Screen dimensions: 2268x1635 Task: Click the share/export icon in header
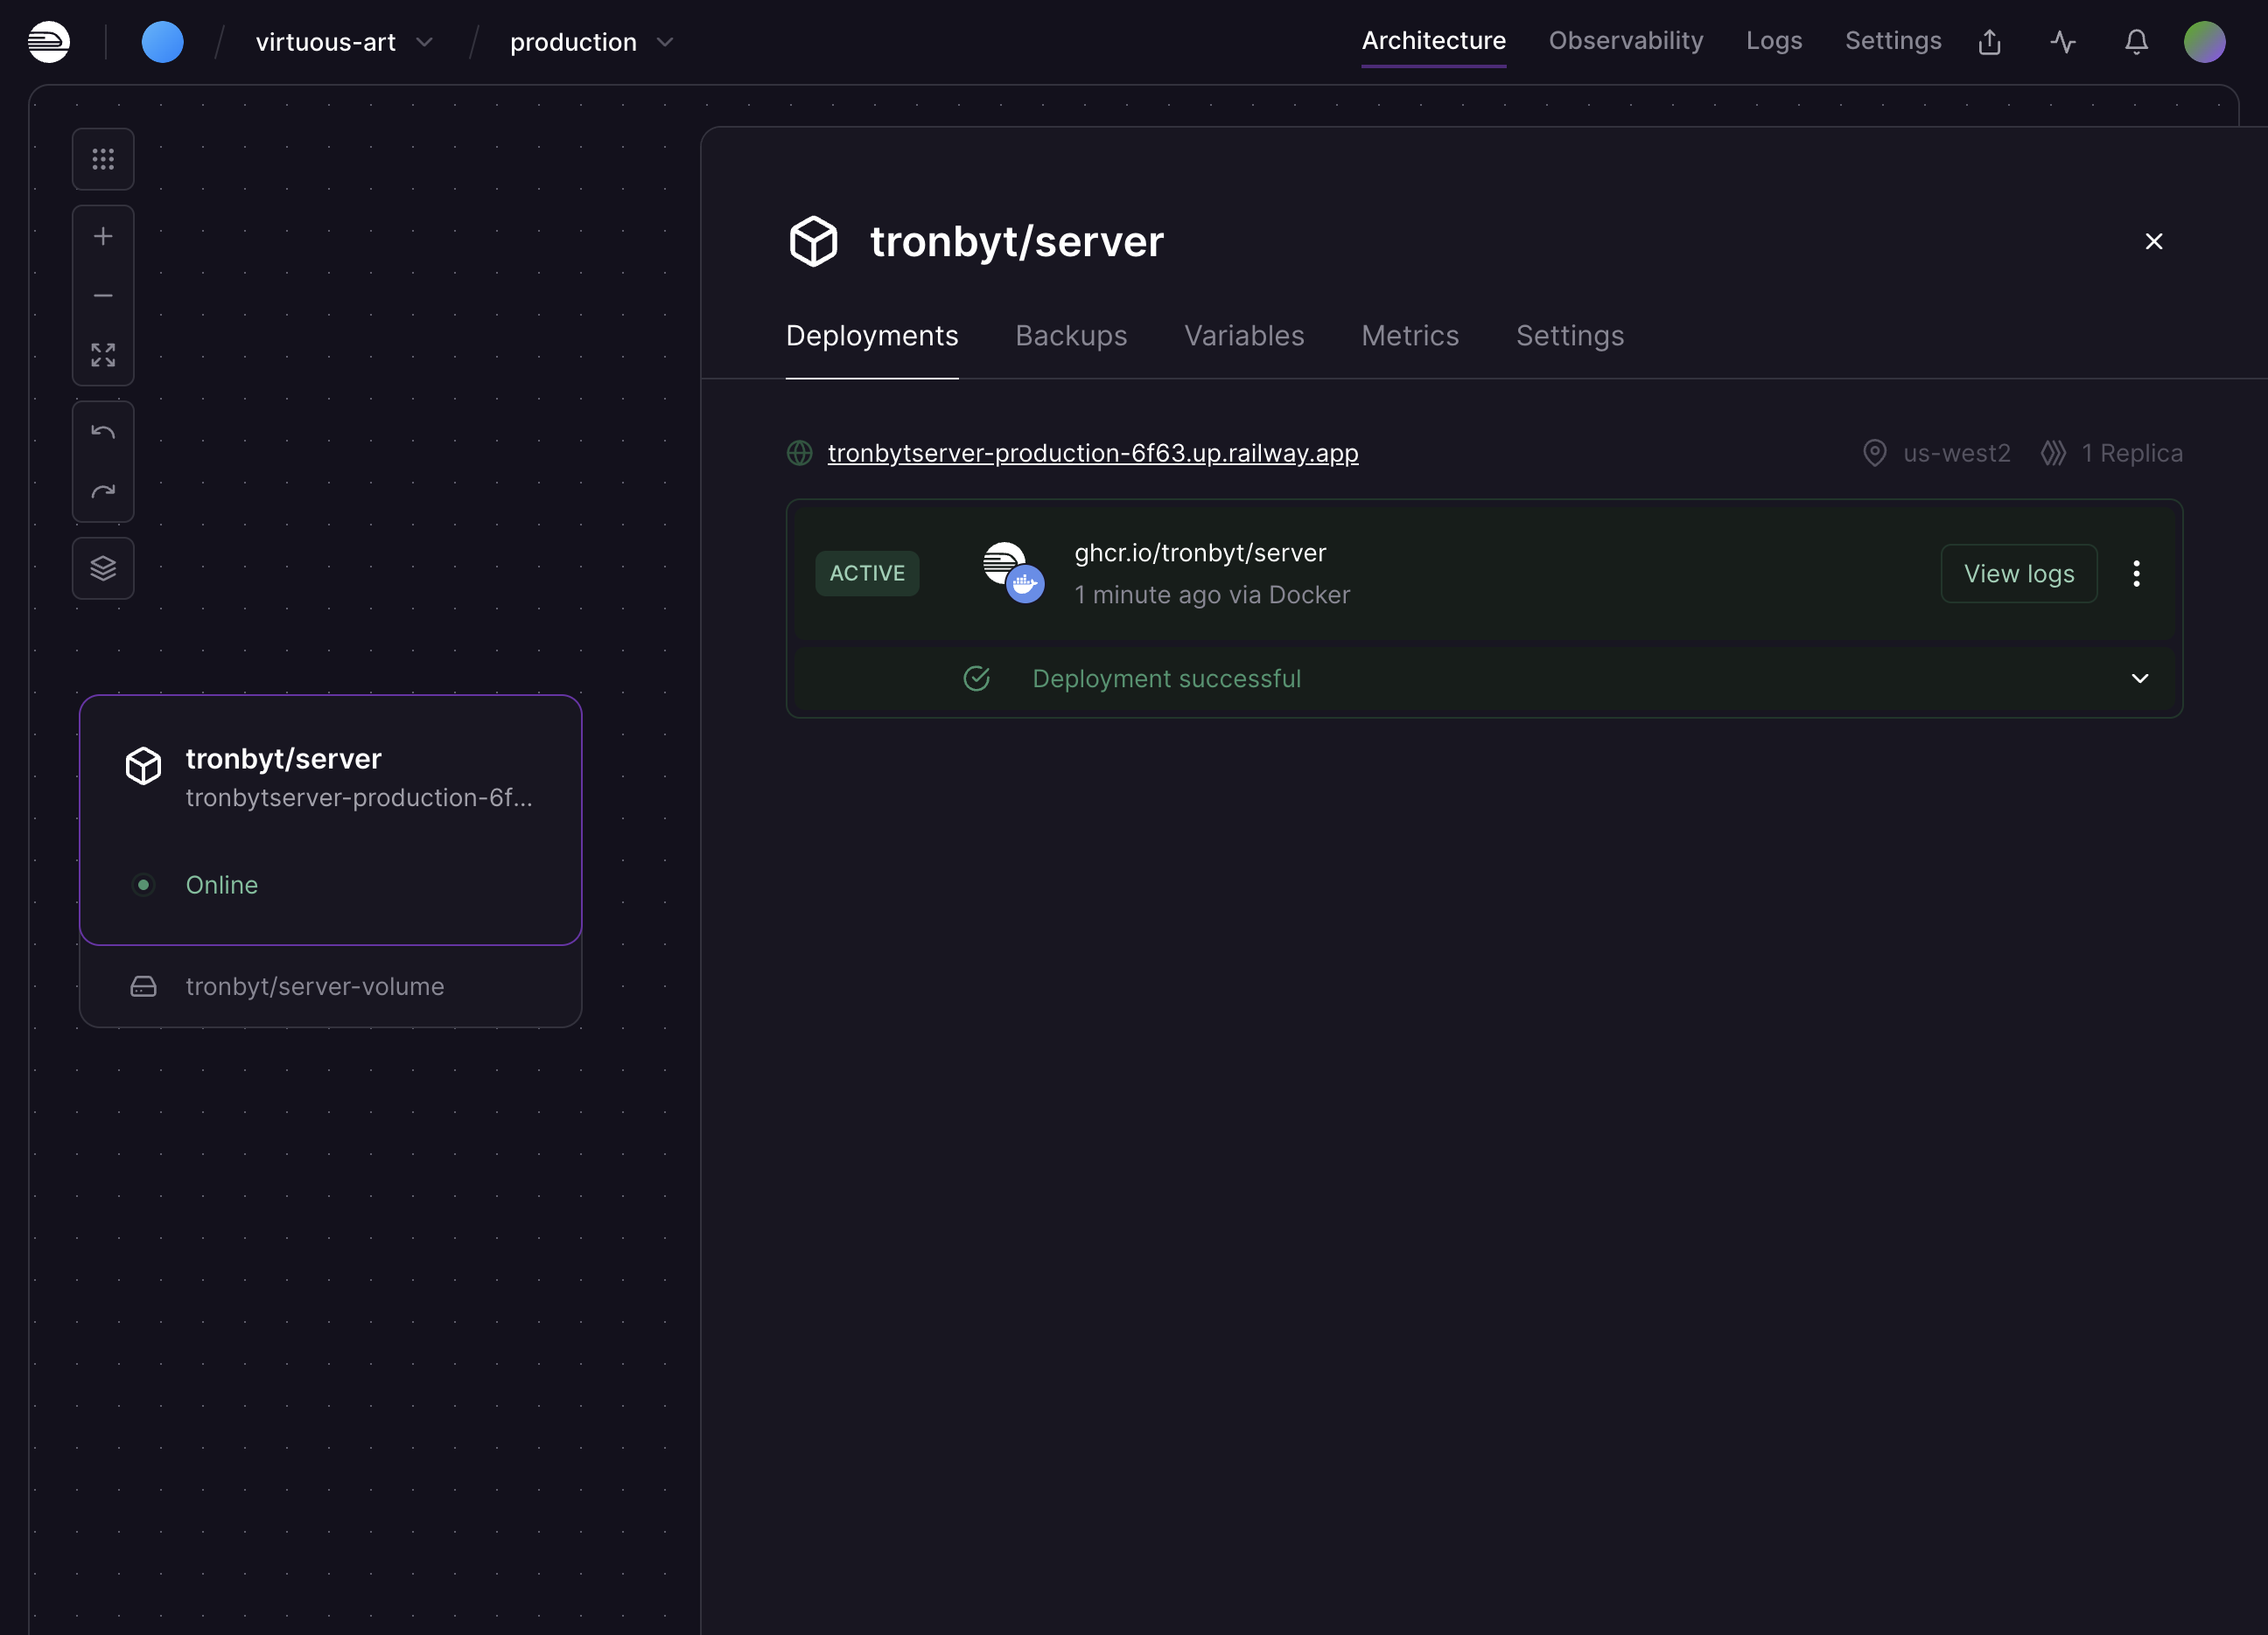[x=1989, y=42]
